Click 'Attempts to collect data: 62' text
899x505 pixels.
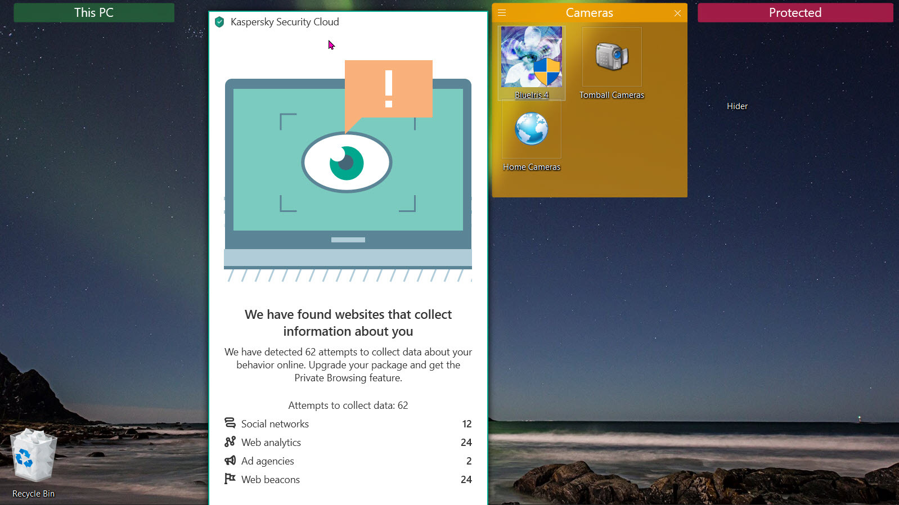[x=348, y=405]
